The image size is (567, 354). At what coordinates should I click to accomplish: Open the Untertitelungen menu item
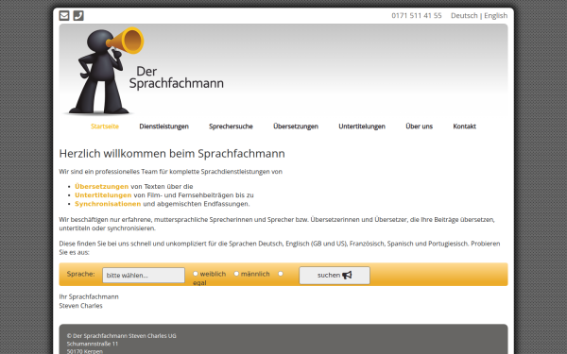pos(362,126)
